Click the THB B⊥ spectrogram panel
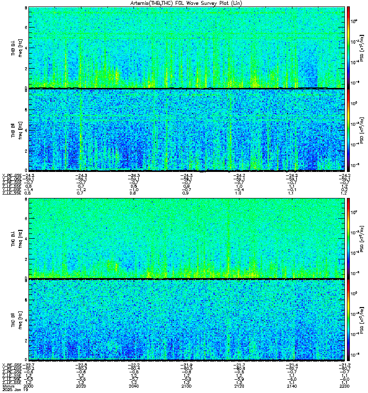Screen dimensions: 368x393 coord(187,47)
